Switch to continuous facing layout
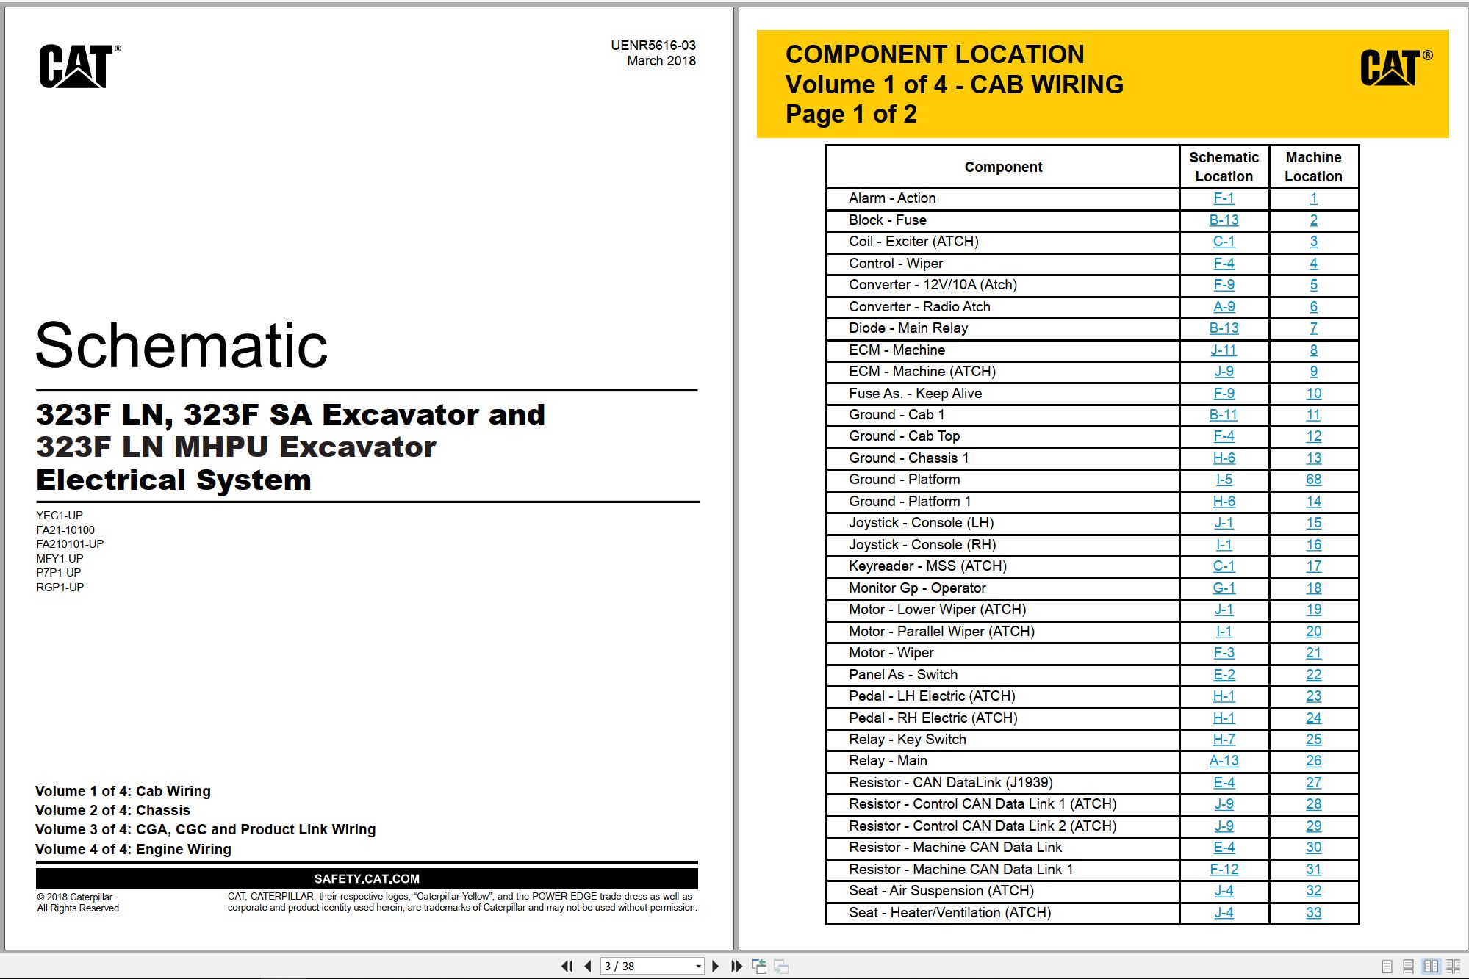1469x979 pixels. click(x=1453, y=967)
